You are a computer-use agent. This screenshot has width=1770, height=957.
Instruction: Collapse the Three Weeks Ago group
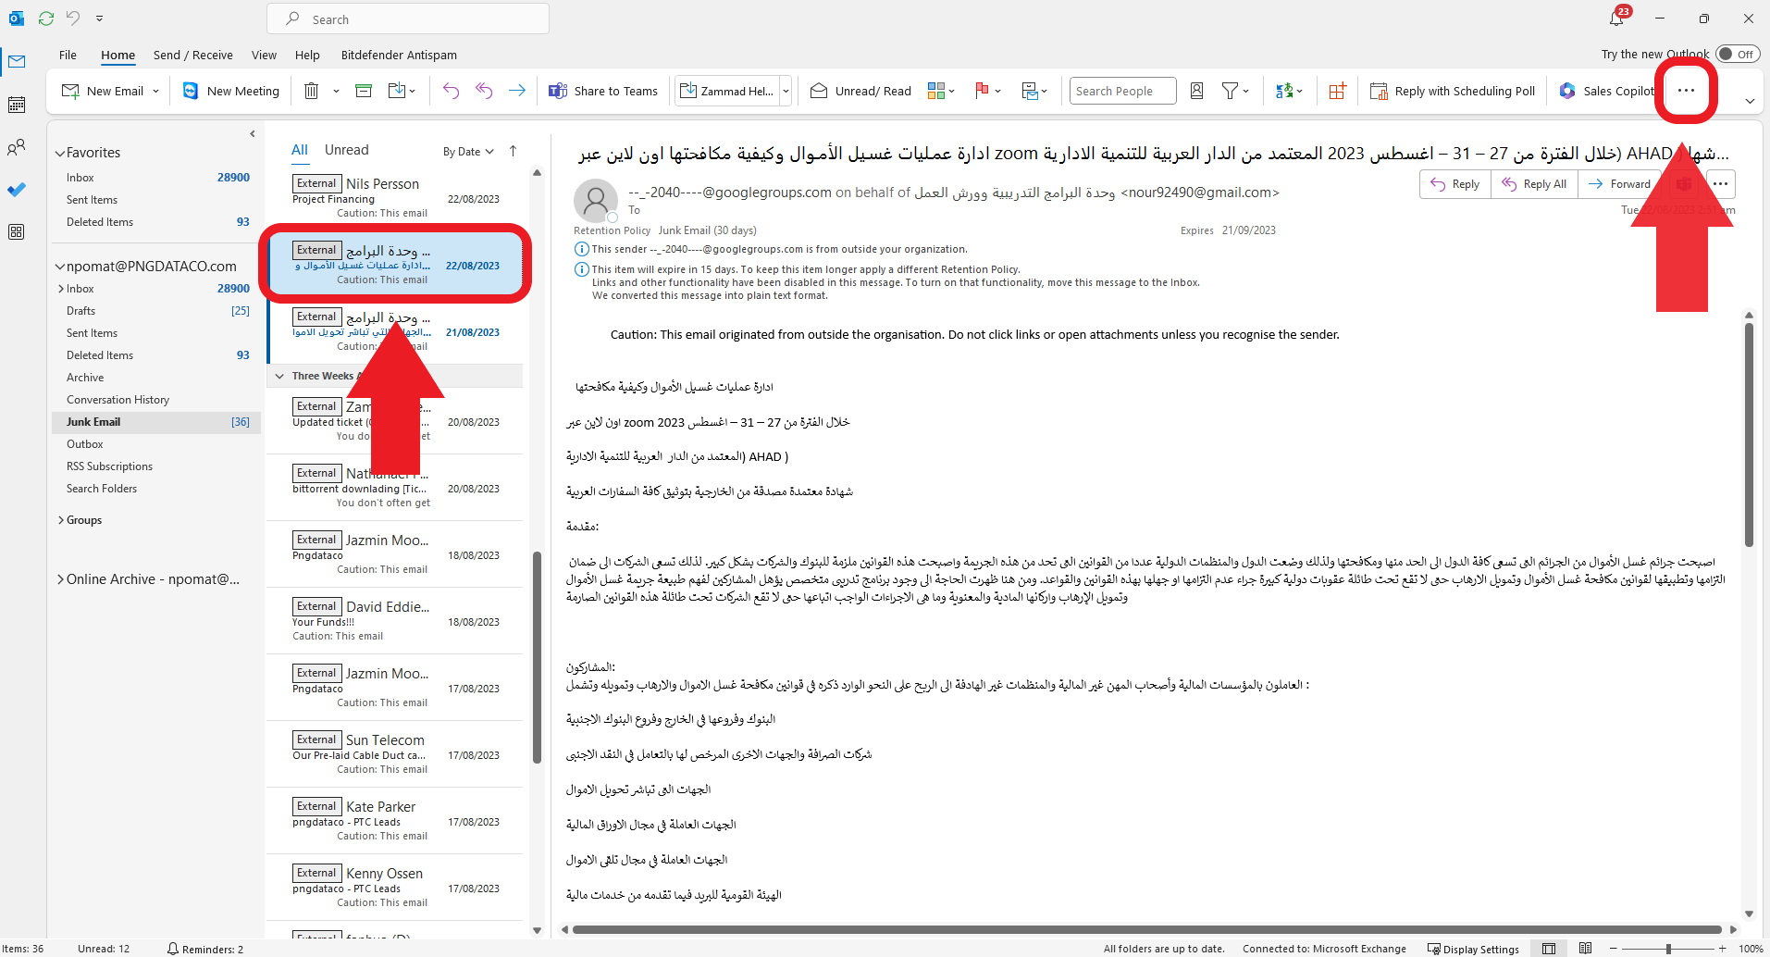coord(279,376)
